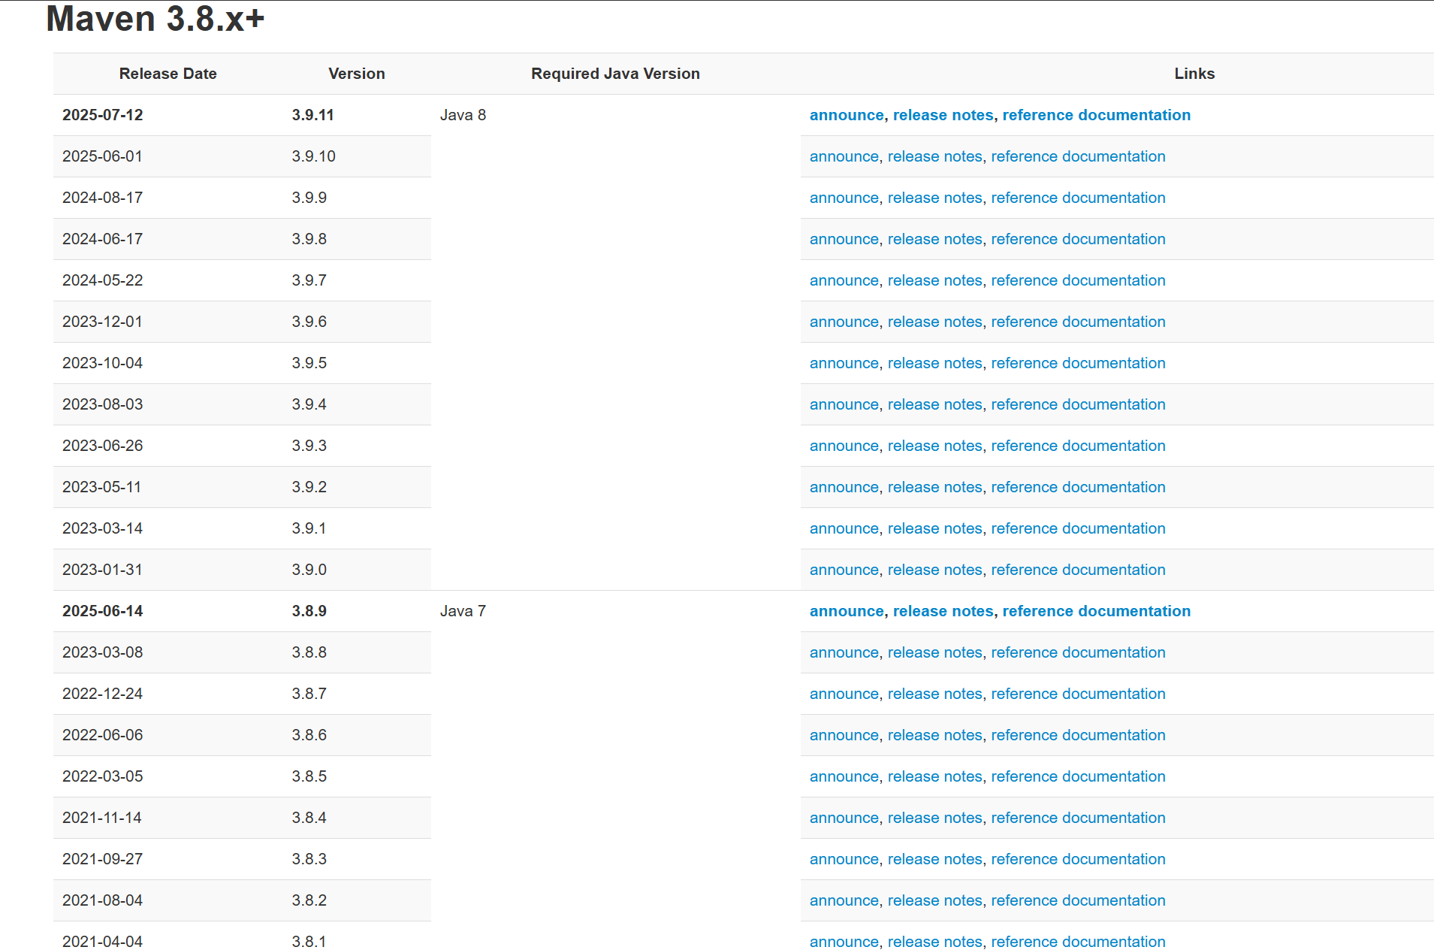Open announce link for 3.8.3

click(844, 859)
